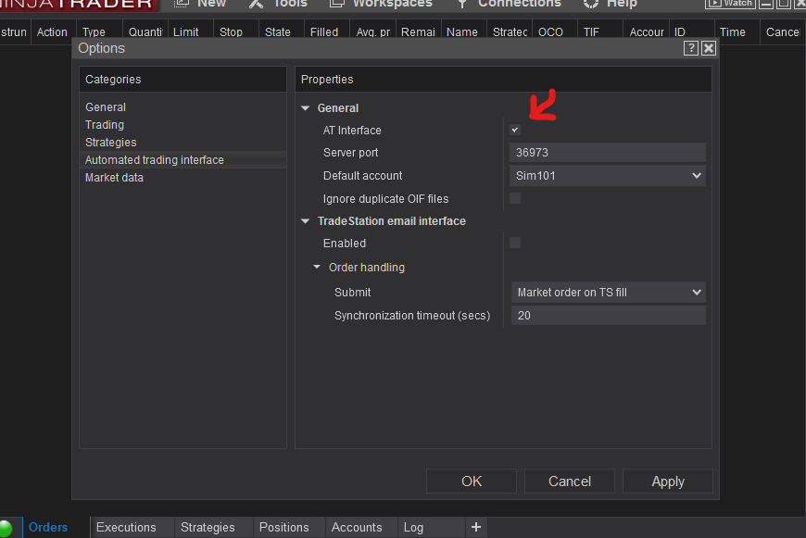Switch to the Positions tab

[283, 527]
